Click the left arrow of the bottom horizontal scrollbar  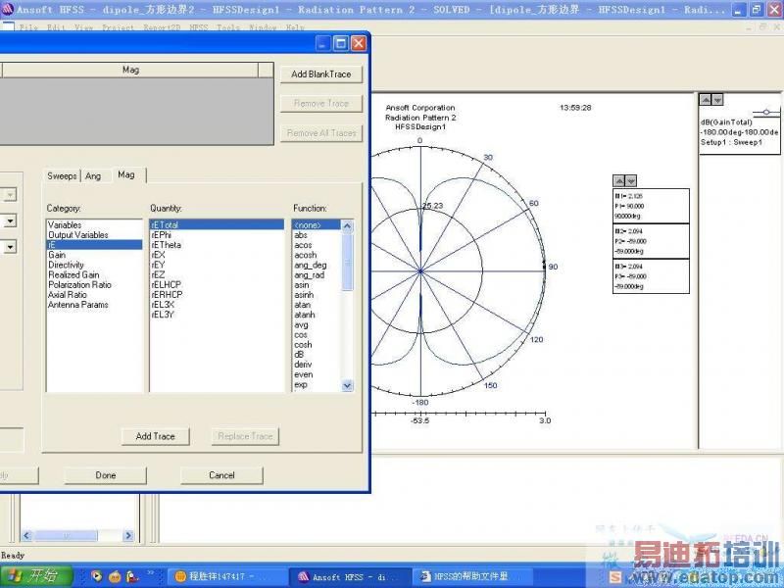pos(27,535)
